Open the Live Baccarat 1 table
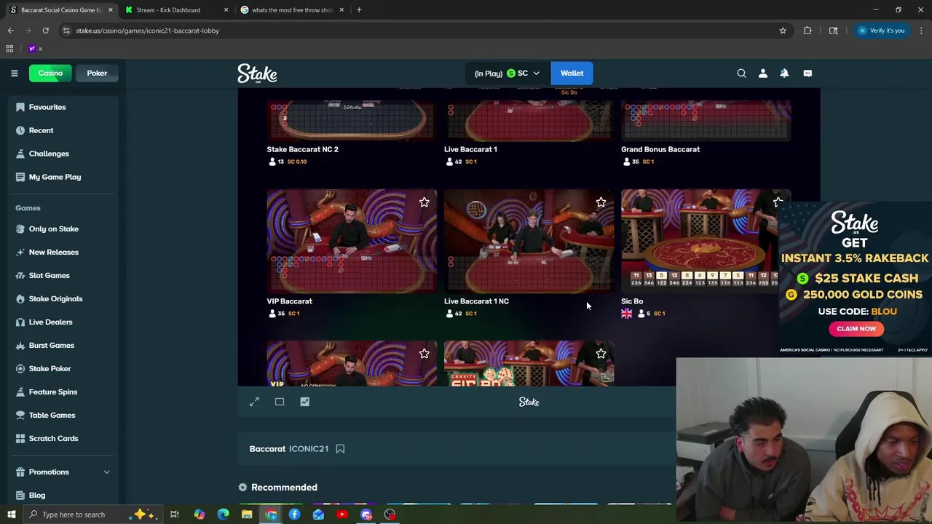The height and width of the screenshot is (524, 932). tap(529, 120)
